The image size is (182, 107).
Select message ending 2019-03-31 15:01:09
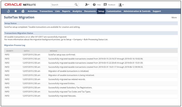[x=96, y=63]
